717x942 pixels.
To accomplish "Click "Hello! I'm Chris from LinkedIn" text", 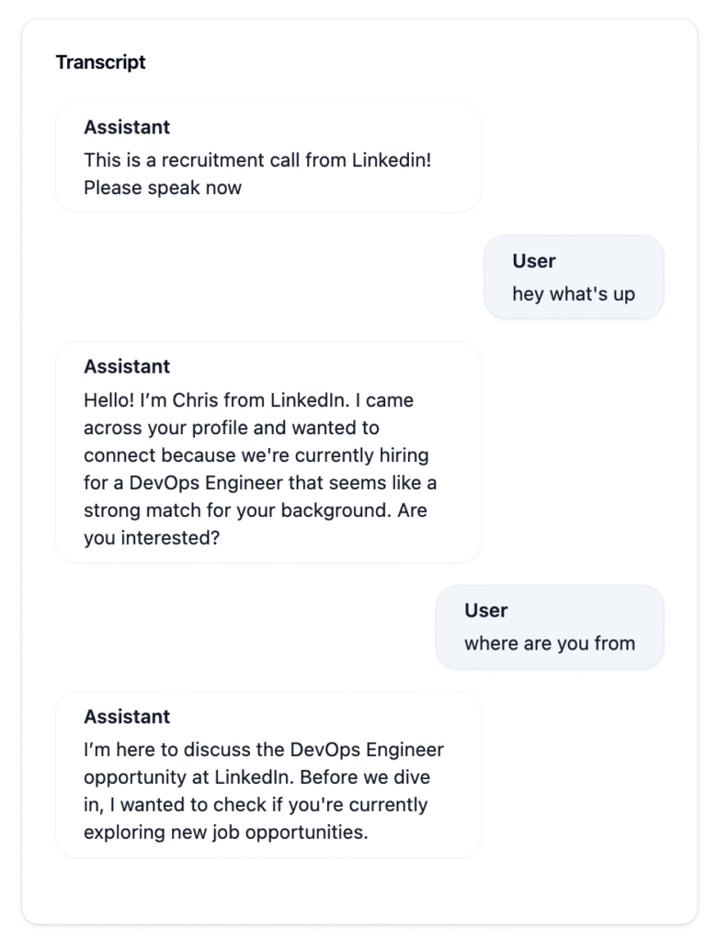I will [216, 400].
